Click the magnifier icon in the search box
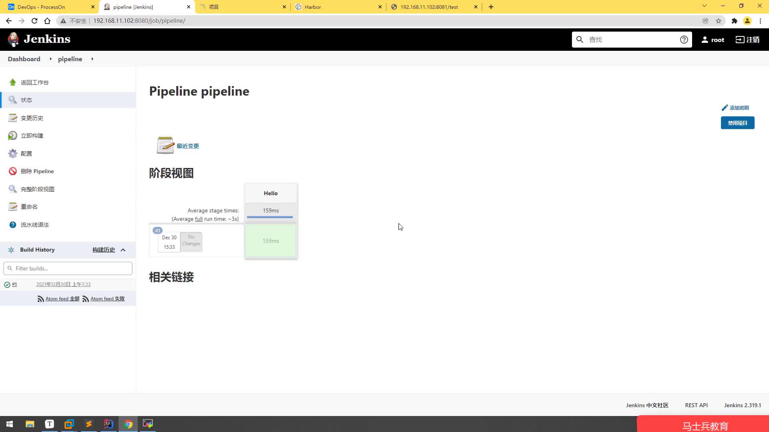This screenshot has width=769, height=432. [580, 40]
